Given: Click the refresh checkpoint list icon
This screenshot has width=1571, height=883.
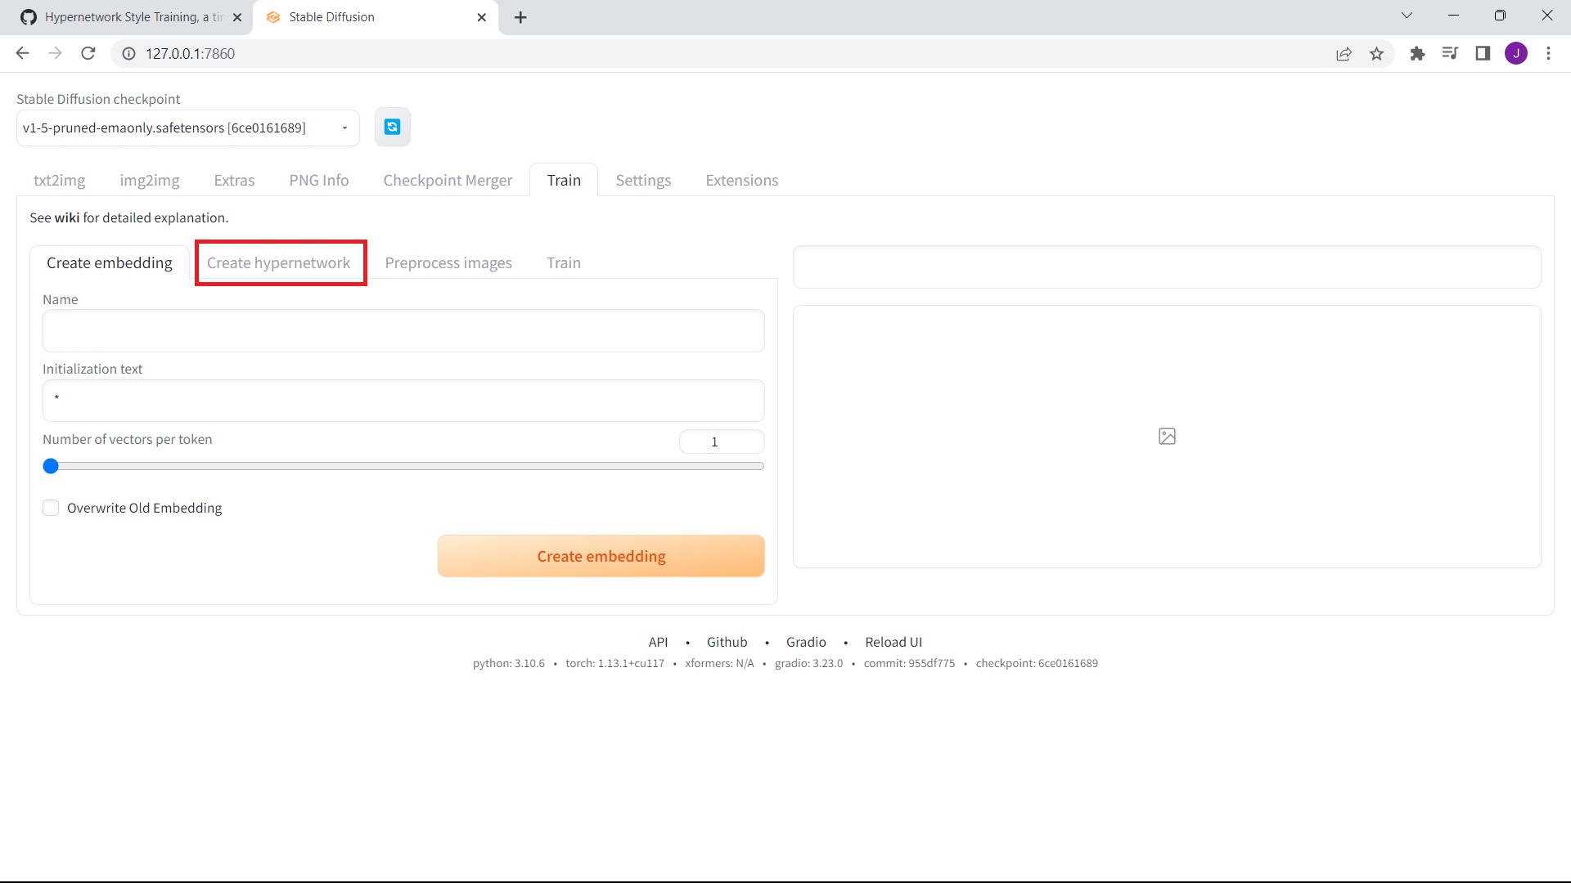Looking at the screenshot, I should click(392, 127).
